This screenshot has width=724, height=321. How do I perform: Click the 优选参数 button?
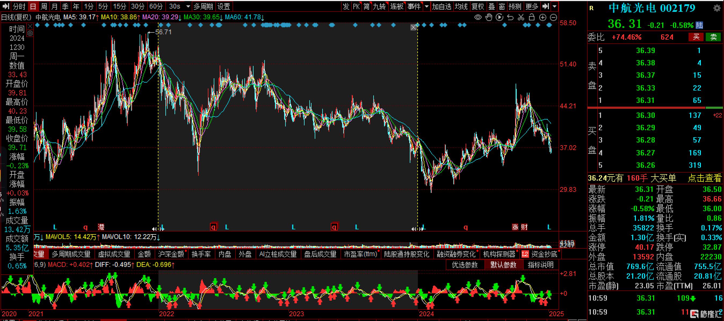click(465, 265)
